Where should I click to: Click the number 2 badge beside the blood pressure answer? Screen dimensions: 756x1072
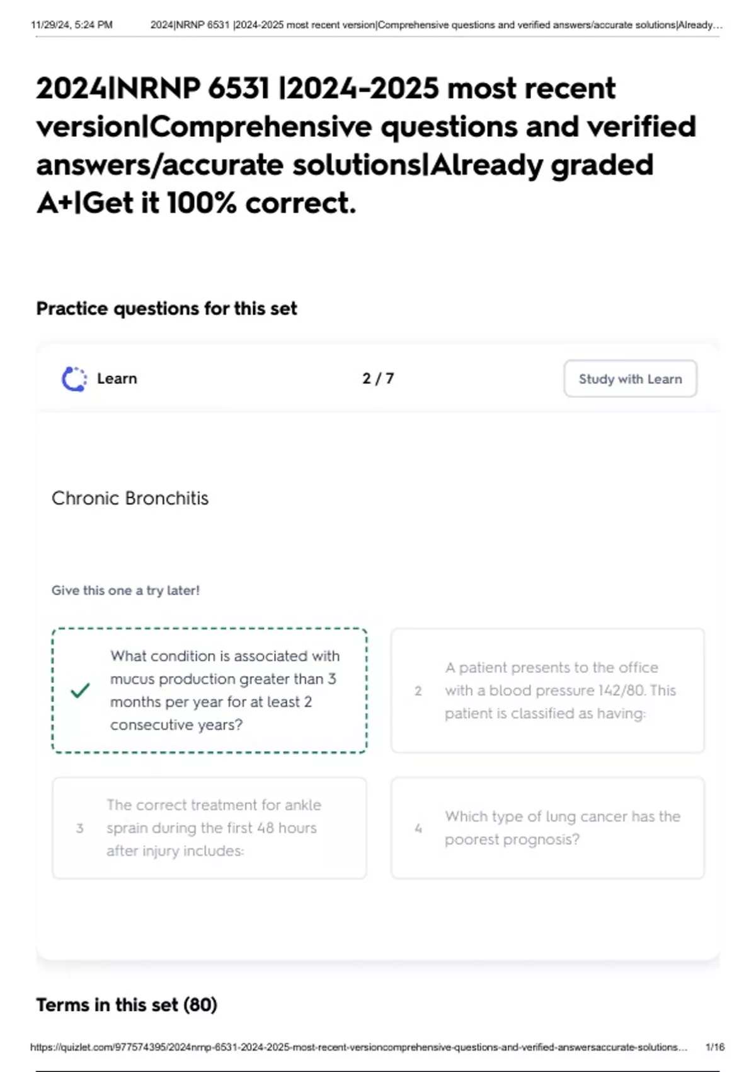click(418, 691)
